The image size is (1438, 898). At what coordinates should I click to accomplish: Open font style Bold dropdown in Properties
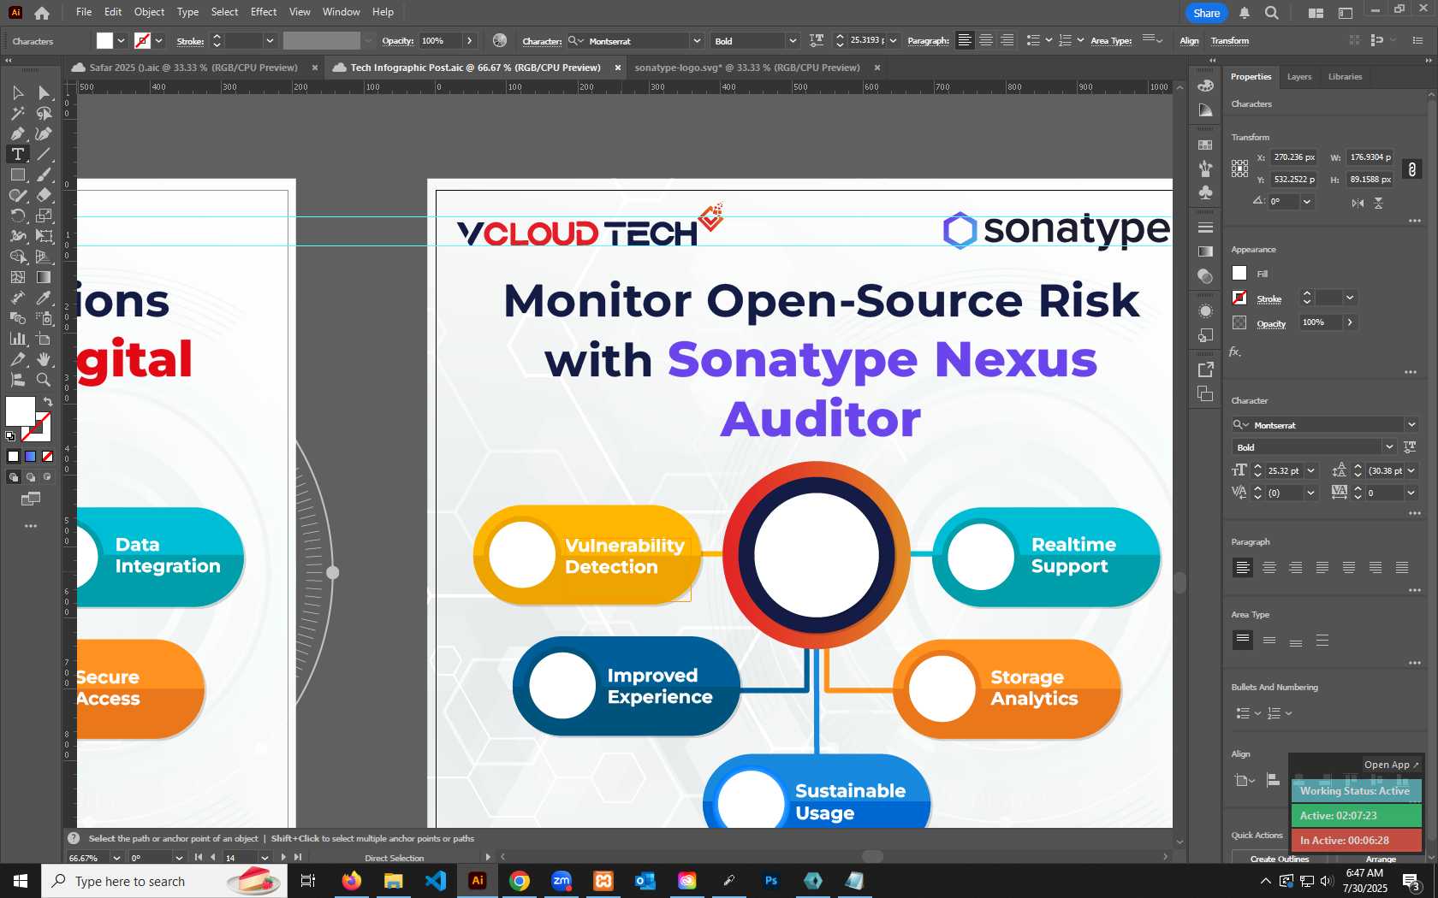1389,447
